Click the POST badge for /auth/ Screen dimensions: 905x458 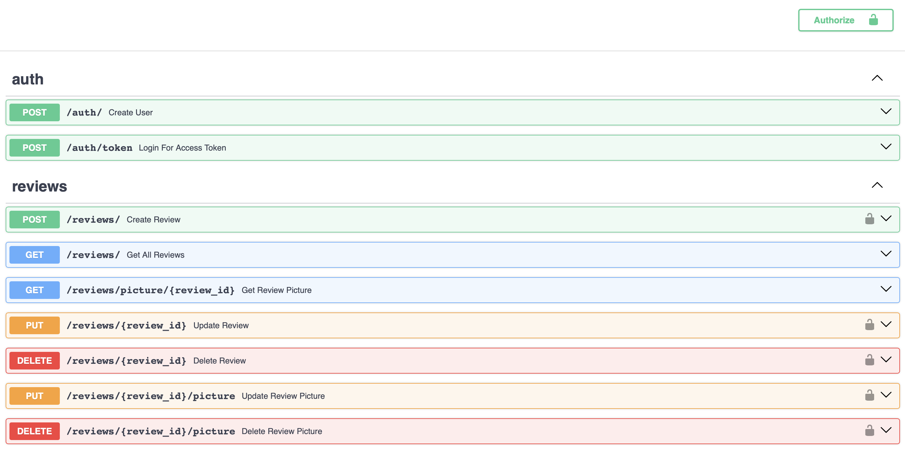click(34, 112)
